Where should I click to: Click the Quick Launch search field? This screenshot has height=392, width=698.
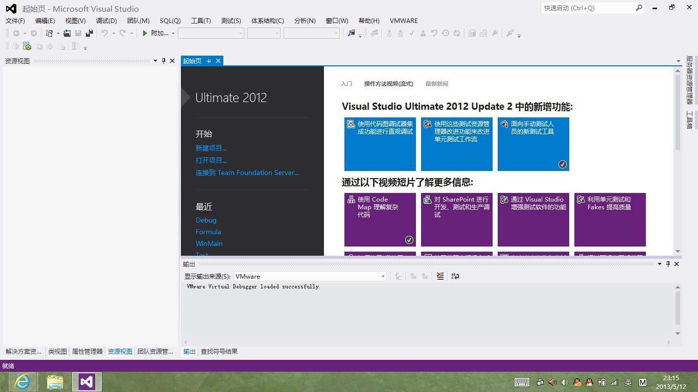[588, 8]
